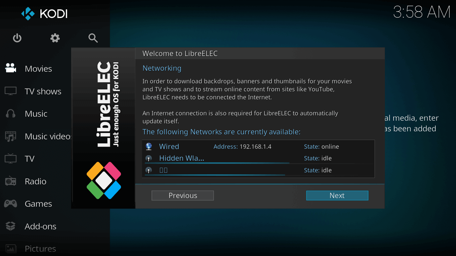Click the Radio icon in sidebar
Image resolution: width=456 pixels, height=256 pixels.
point(11,181)
